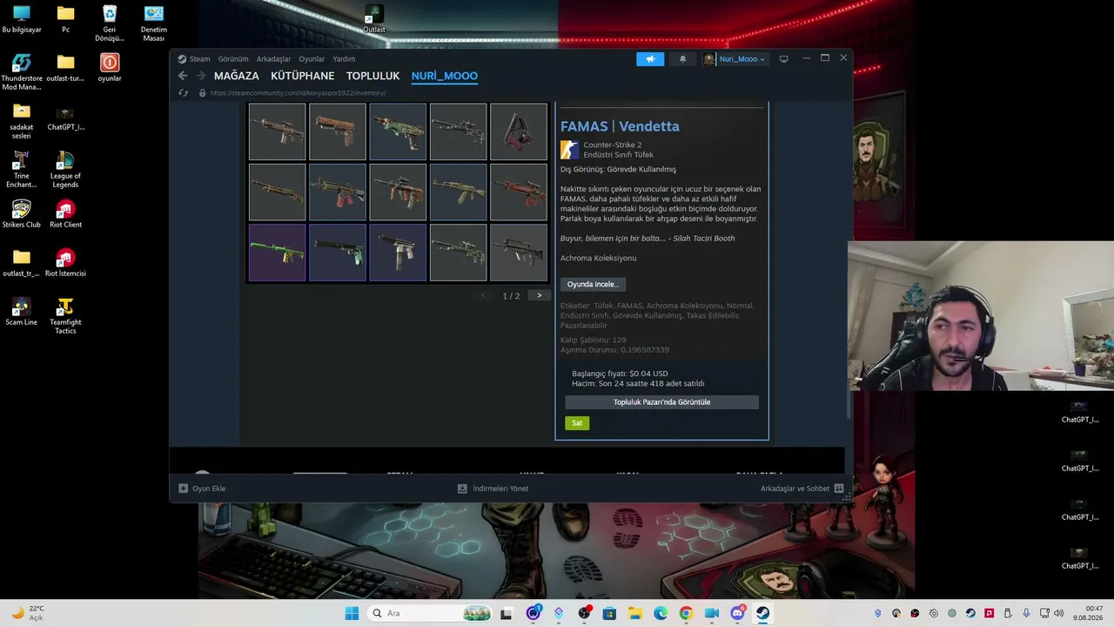
Task: Click the Windows taskbar search box Ara
Action: [x=429, y=613]
